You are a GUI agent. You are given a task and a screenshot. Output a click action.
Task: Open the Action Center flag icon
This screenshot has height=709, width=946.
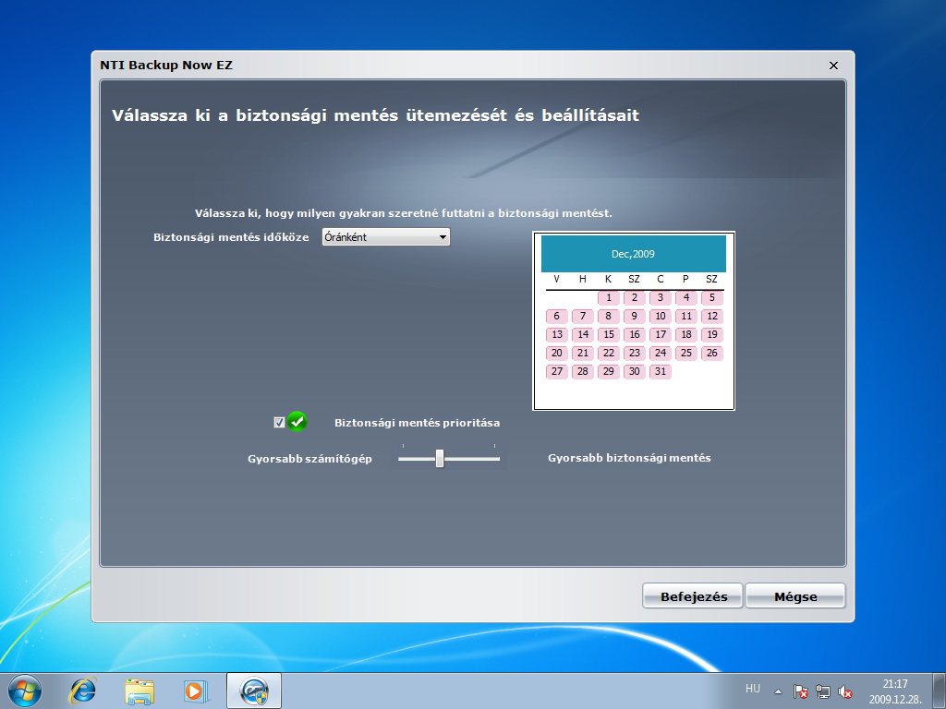tap(801, 691)
